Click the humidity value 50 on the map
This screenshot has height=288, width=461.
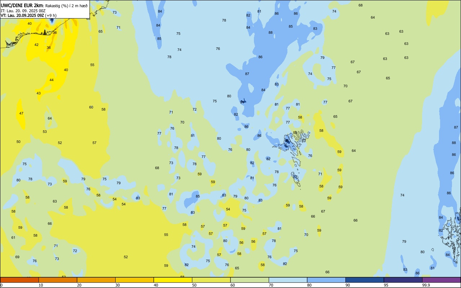18,142
